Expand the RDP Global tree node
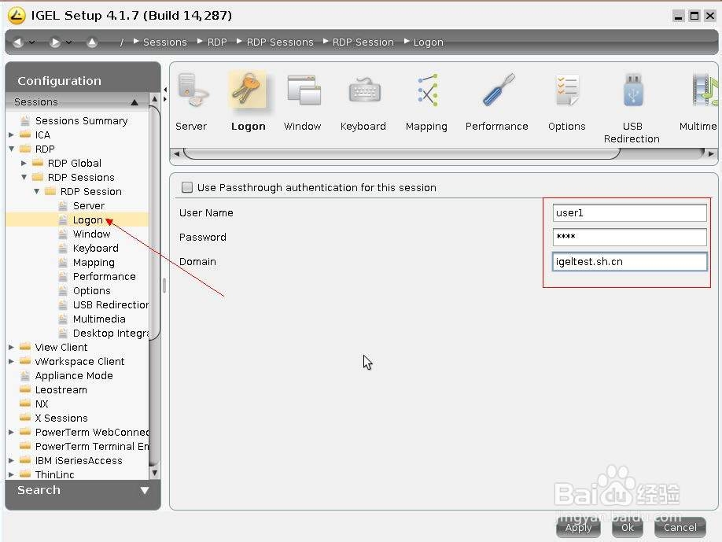The image size is (722, 542). click(24, 163)
